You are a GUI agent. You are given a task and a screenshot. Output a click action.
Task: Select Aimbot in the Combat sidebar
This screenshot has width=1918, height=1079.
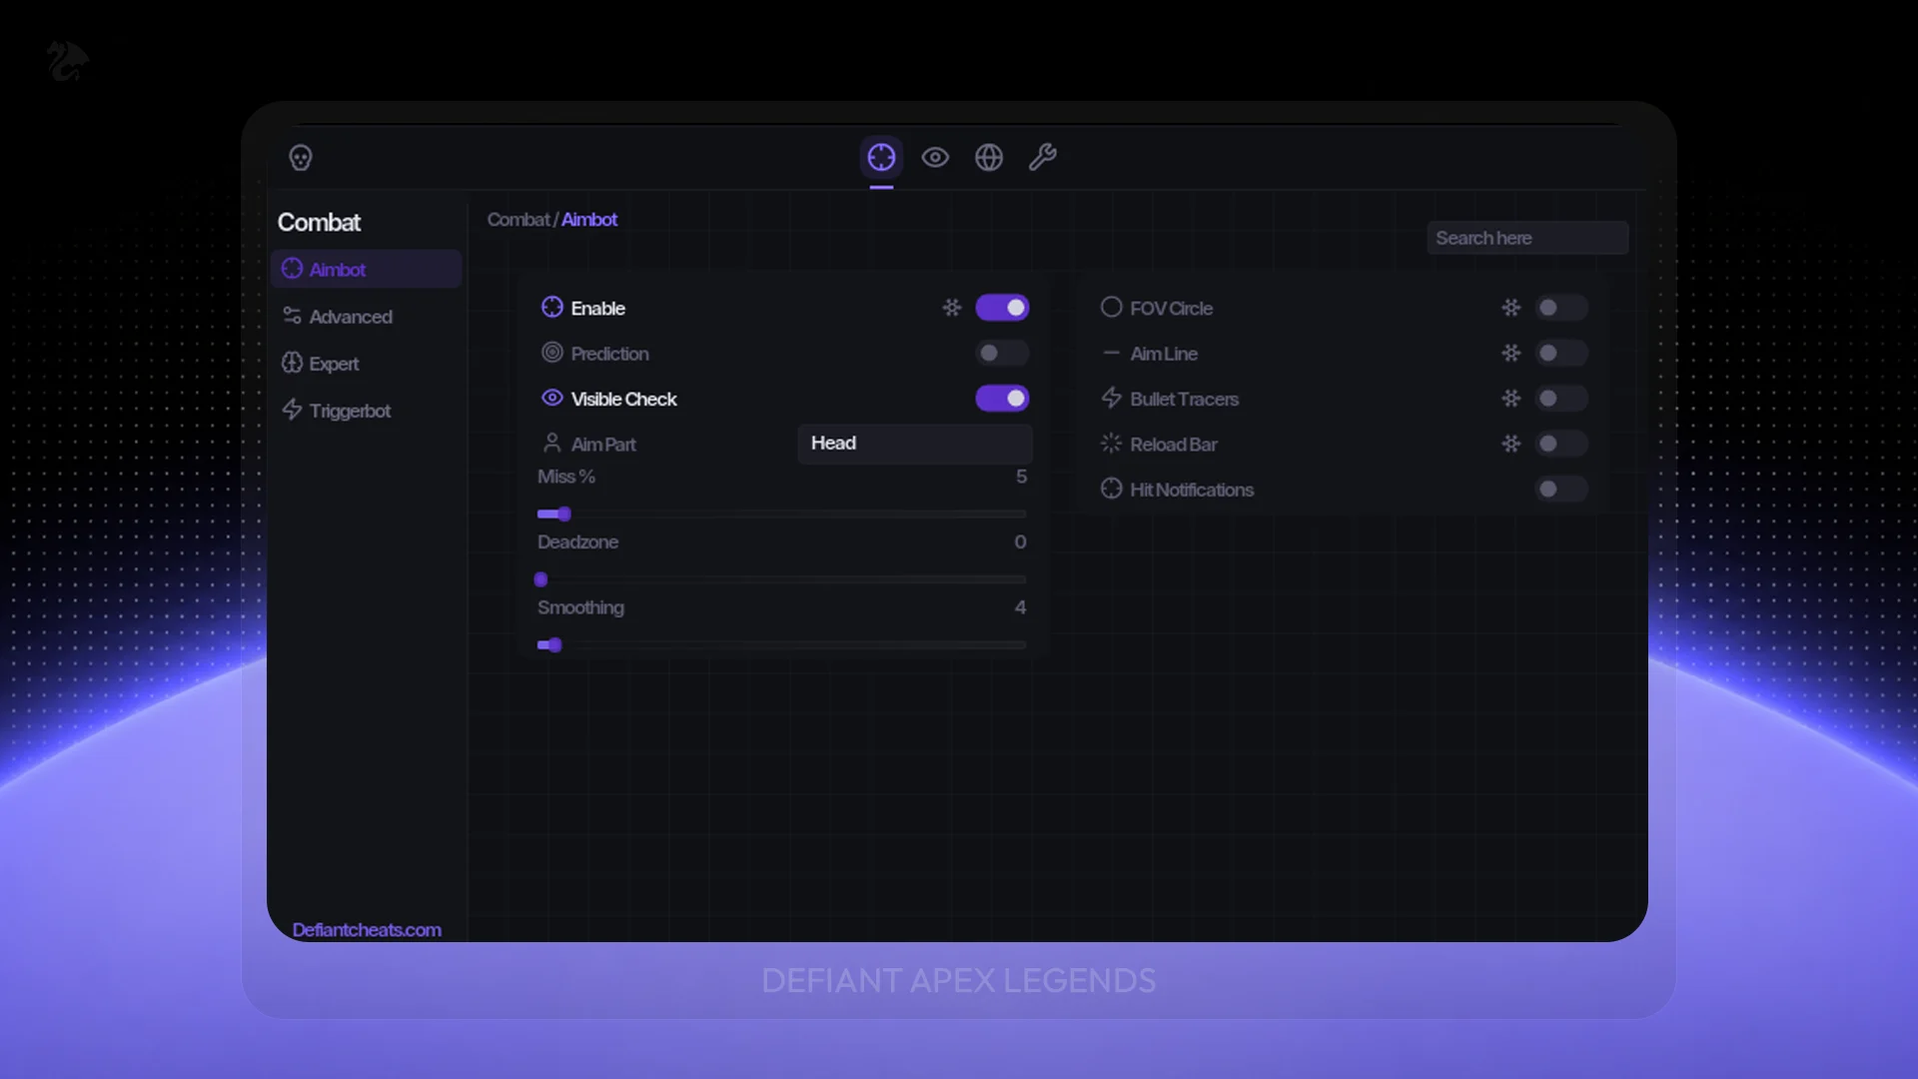point(366,269)
